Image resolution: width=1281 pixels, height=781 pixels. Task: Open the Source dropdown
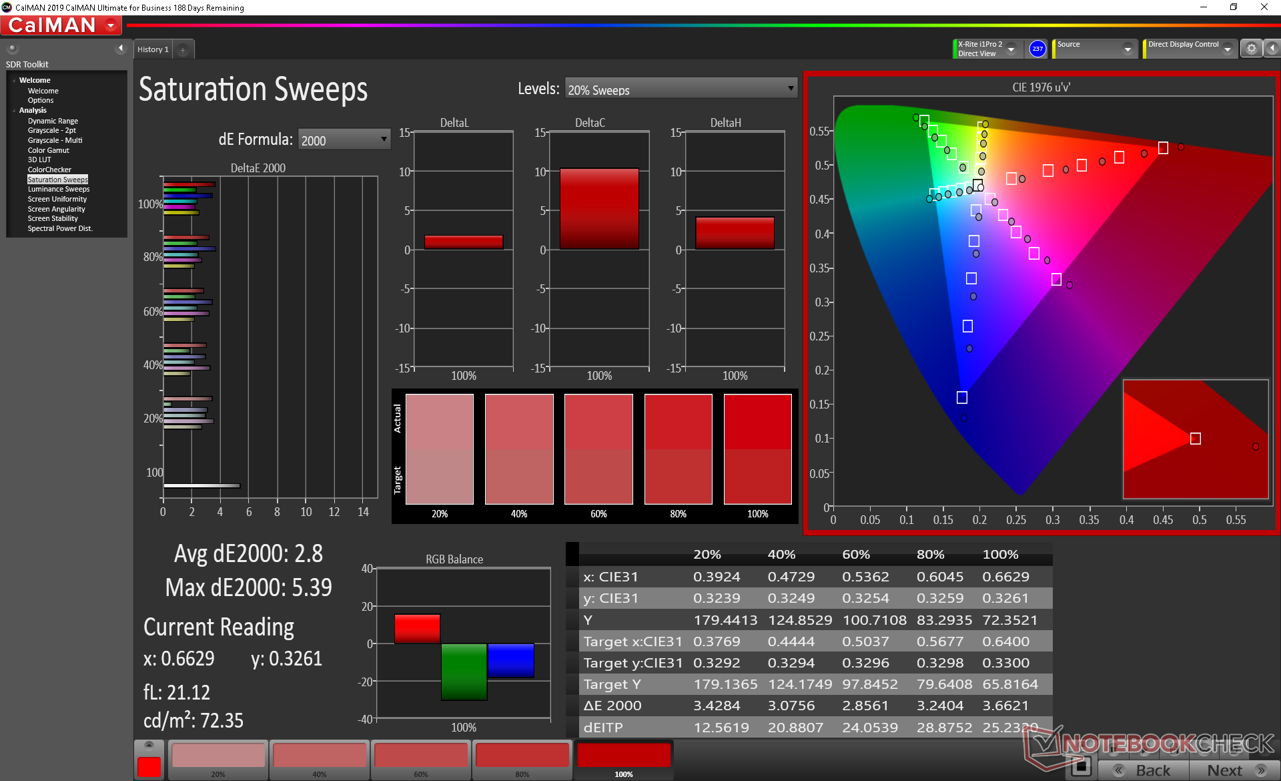[1128, 49]
